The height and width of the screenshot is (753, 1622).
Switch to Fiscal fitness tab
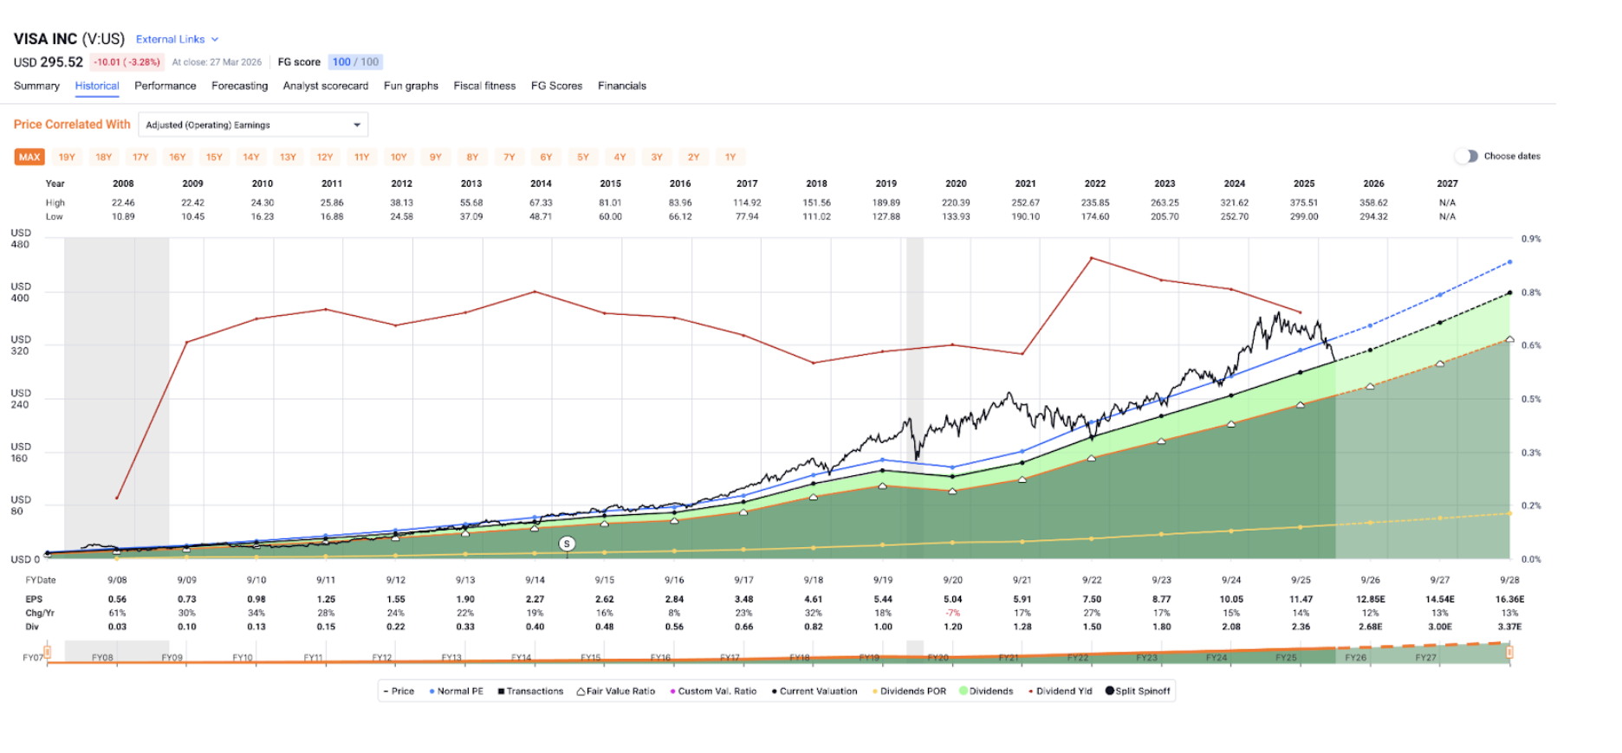click(484, 86)
